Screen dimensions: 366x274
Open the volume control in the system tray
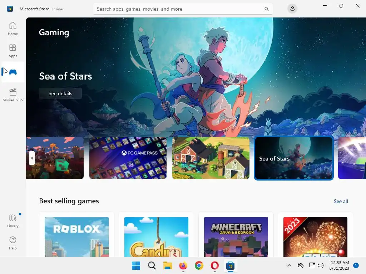pos(321,265)
